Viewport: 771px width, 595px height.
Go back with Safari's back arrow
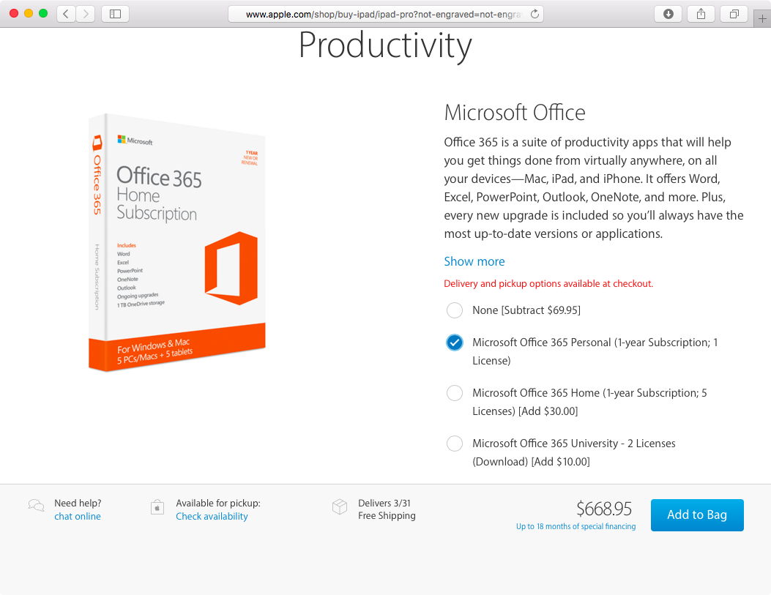click(66, 14)
